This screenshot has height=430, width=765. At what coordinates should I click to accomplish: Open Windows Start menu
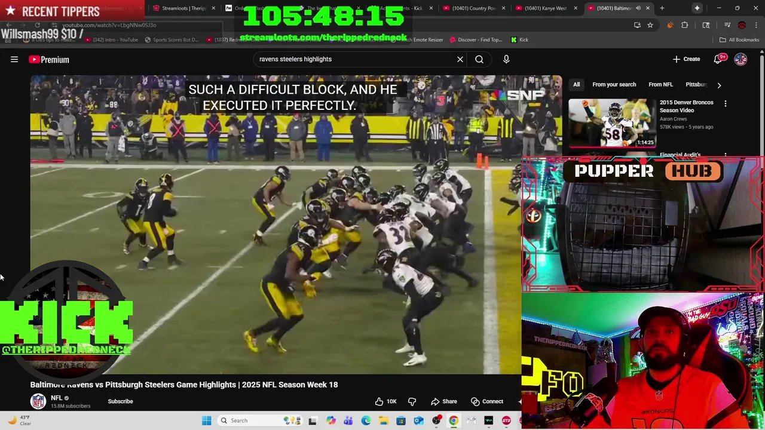[206, 420]
